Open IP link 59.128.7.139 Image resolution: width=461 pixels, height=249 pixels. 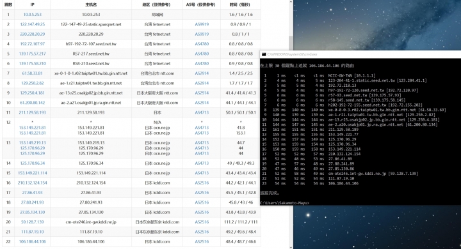[33, 222]
